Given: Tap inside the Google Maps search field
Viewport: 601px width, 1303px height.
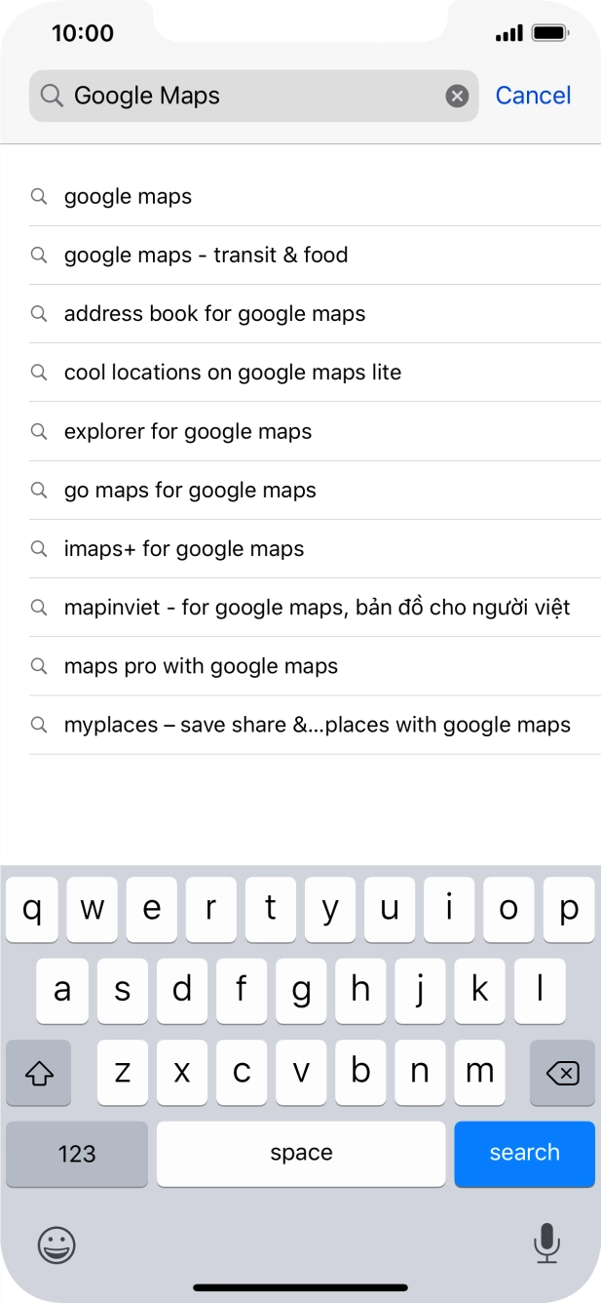Looking at the screenshot, I should 253,95.
